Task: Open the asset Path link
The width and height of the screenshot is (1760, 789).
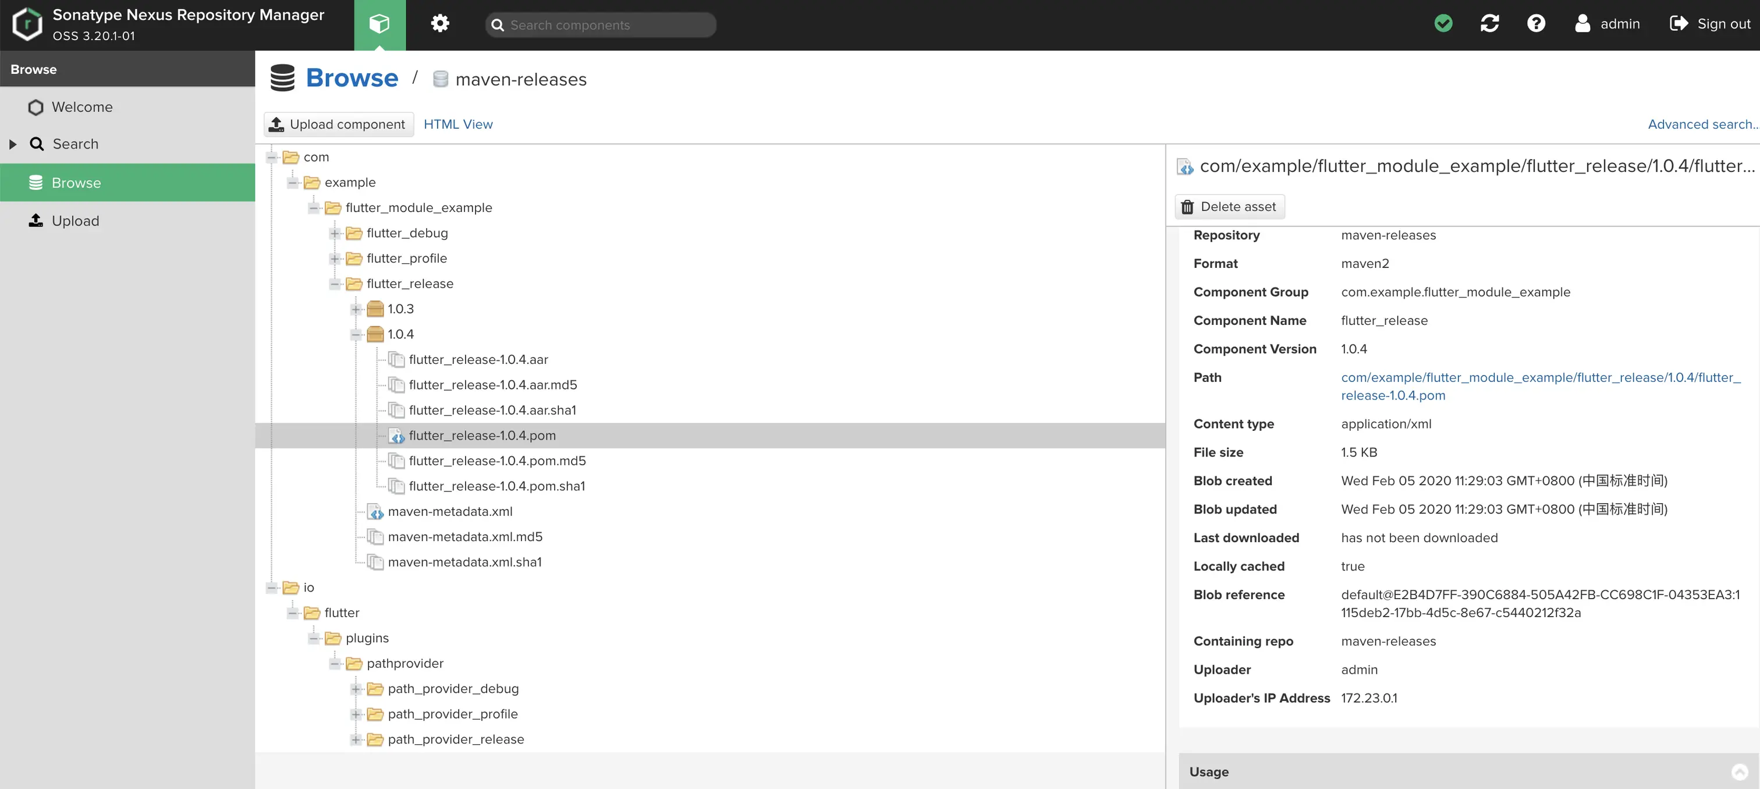Action: pyautogui.click(x=1541, y=386)
